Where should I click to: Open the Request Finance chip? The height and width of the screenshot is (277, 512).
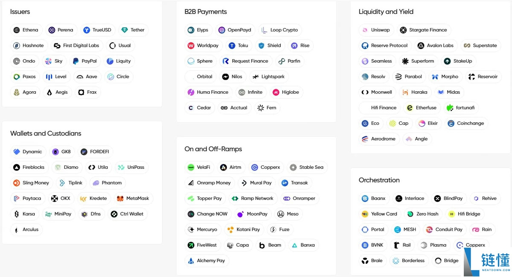[x=246, y=61]
